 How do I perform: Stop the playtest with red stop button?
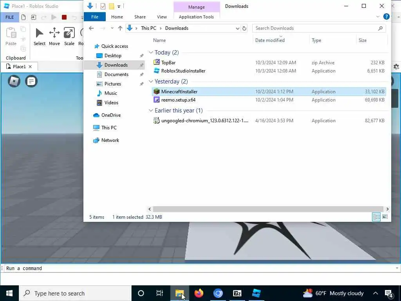point(64,17)
